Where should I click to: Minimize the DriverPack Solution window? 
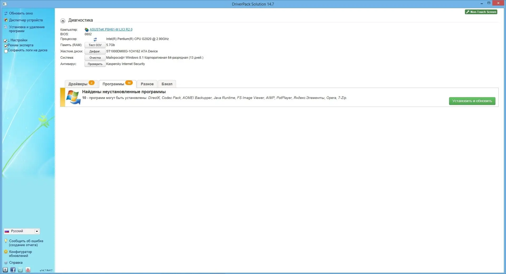[481, 3]
